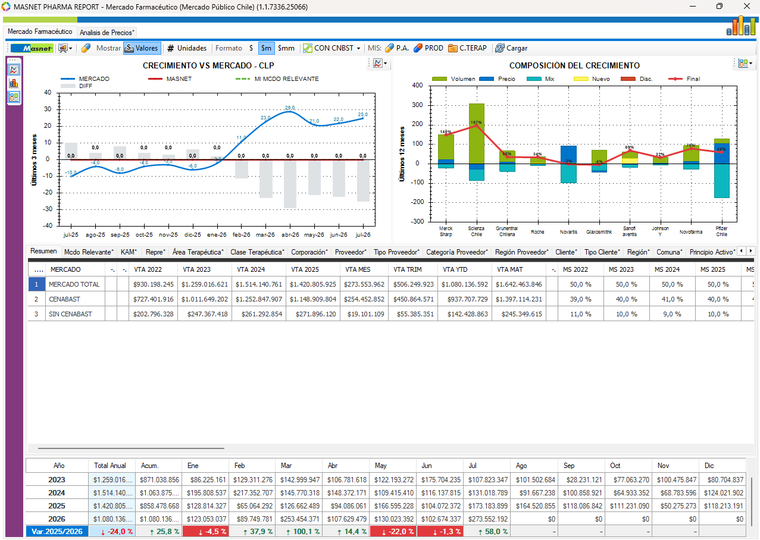Click the Nuevo yellow legend swatch

[x=581, y=79]
